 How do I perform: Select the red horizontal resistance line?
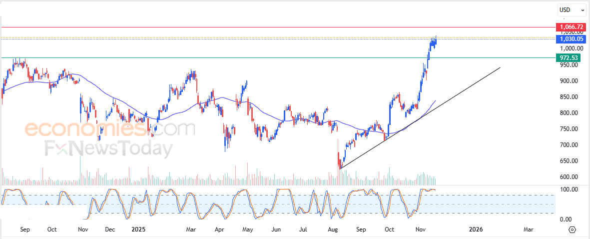click(x=278, y=27)
